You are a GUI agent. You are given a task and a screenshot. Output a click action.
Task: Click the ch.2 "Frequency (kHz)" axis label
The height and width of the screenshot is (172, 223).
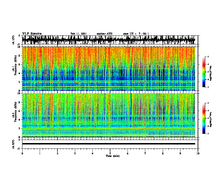click(x=15, y=112)
